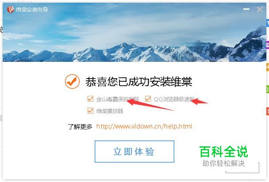
Task: Uncheck the QQ浏览器极速版 checkbox
Action: tap(148, 99)
